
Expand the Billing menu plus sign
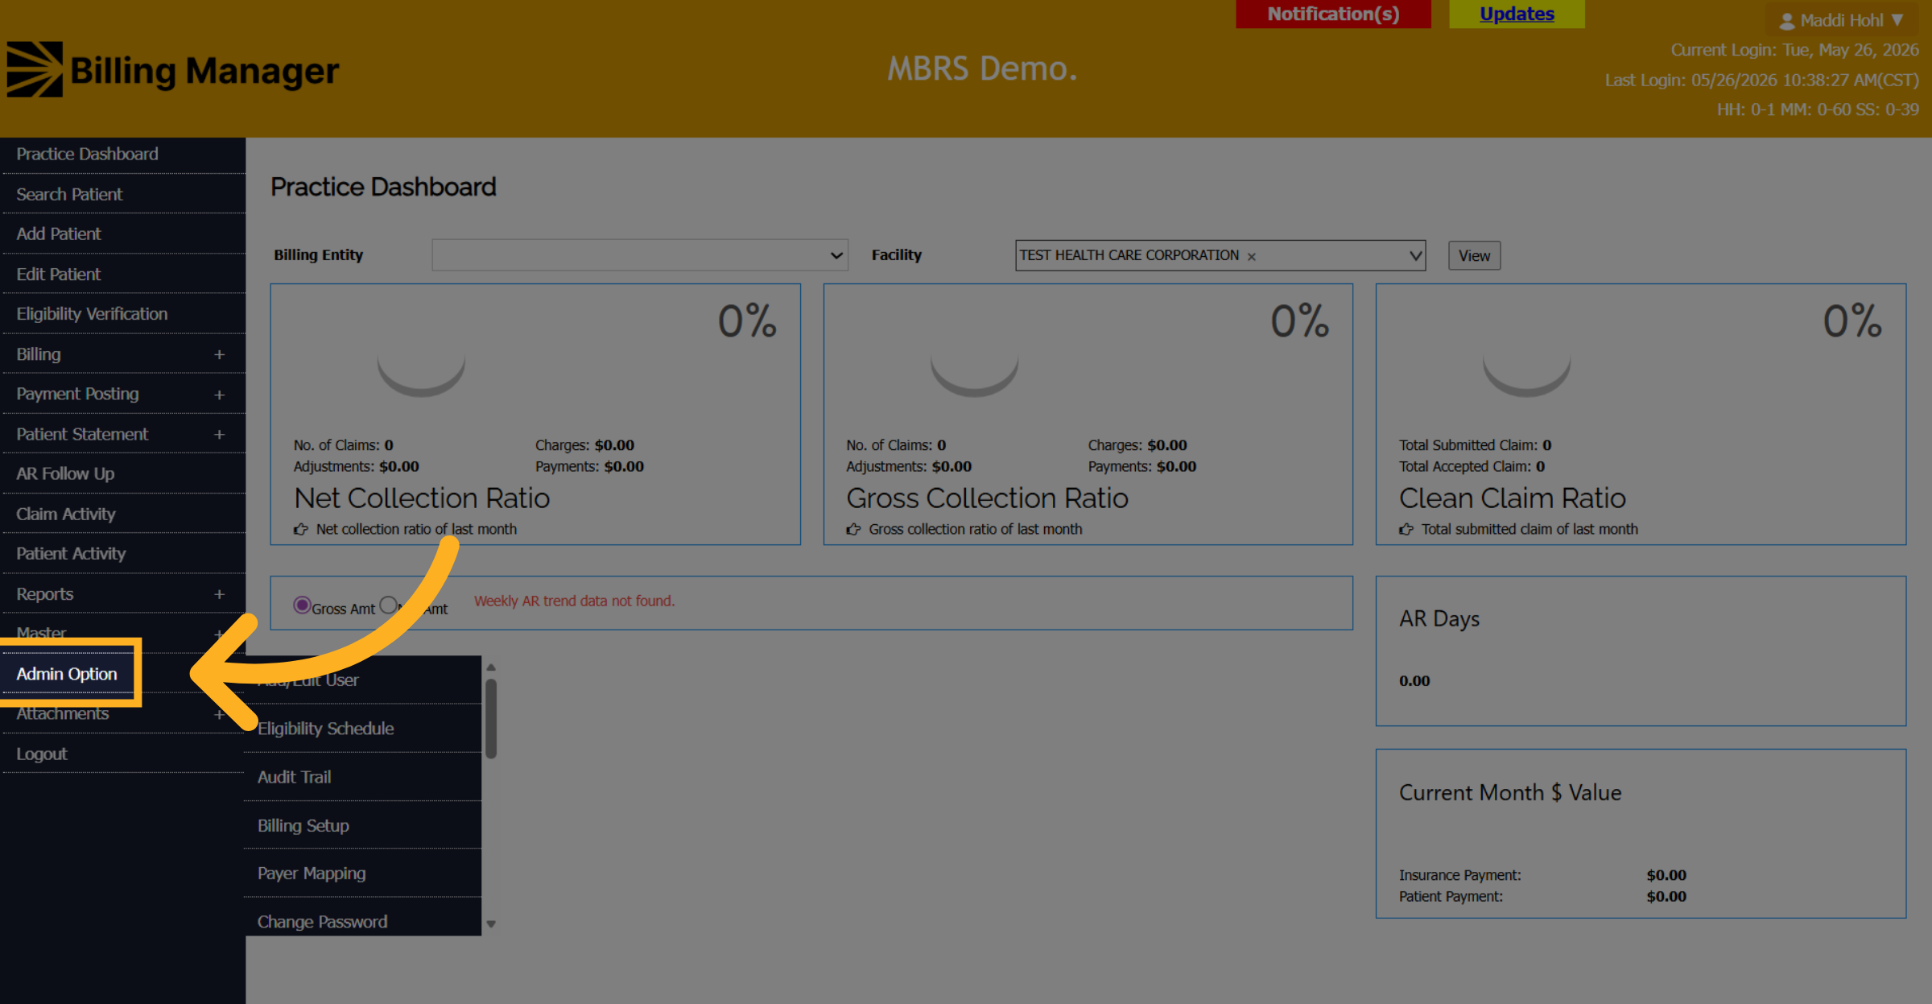219,354
